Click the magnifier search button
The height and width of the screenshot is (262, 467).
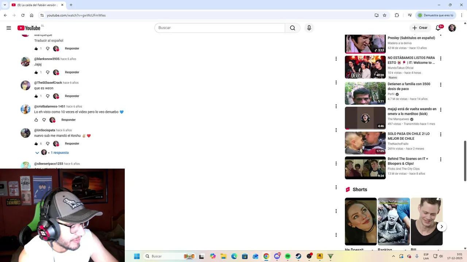click(293, 28)
